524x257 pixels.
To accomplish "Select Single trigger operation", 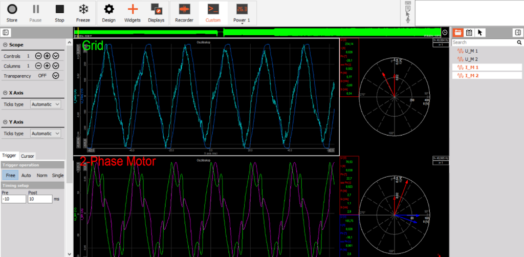I will (57, 175).
